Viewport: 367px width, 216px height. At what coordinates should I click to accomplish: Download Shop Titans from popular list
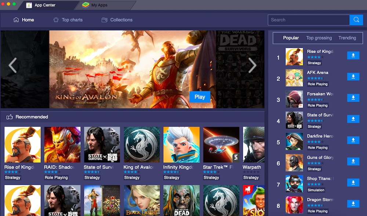(x=353, y=182)
